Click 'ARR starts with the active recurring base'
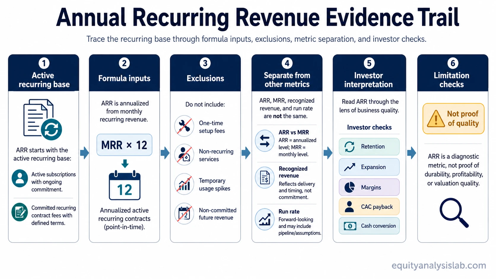Image resolution: width=496 pixels, height=279 pixels. pos(42,154)
